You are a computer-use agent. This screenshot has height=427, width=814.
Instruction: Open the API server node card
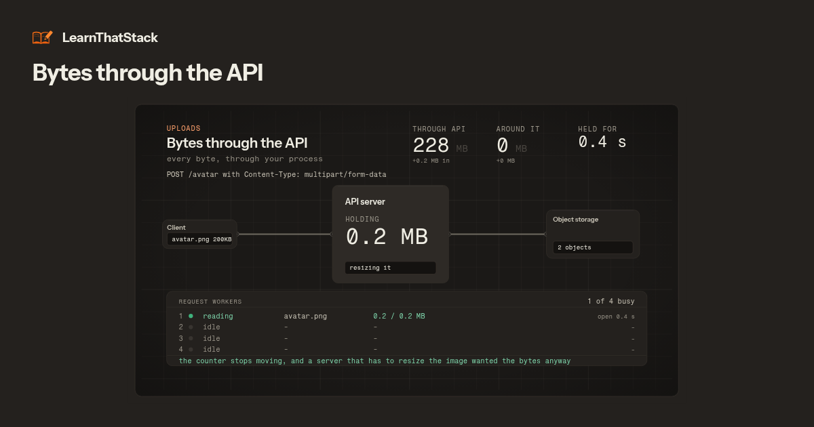(x=390, y=234)
